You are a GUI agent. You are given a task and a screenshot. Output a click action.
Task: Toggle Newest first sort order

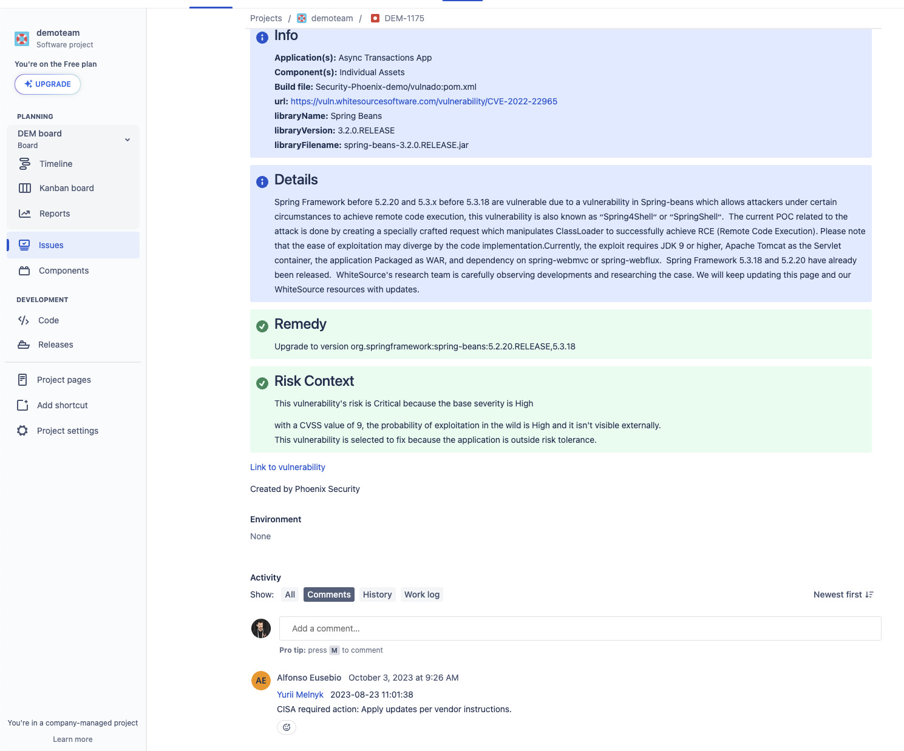point(843,594)
